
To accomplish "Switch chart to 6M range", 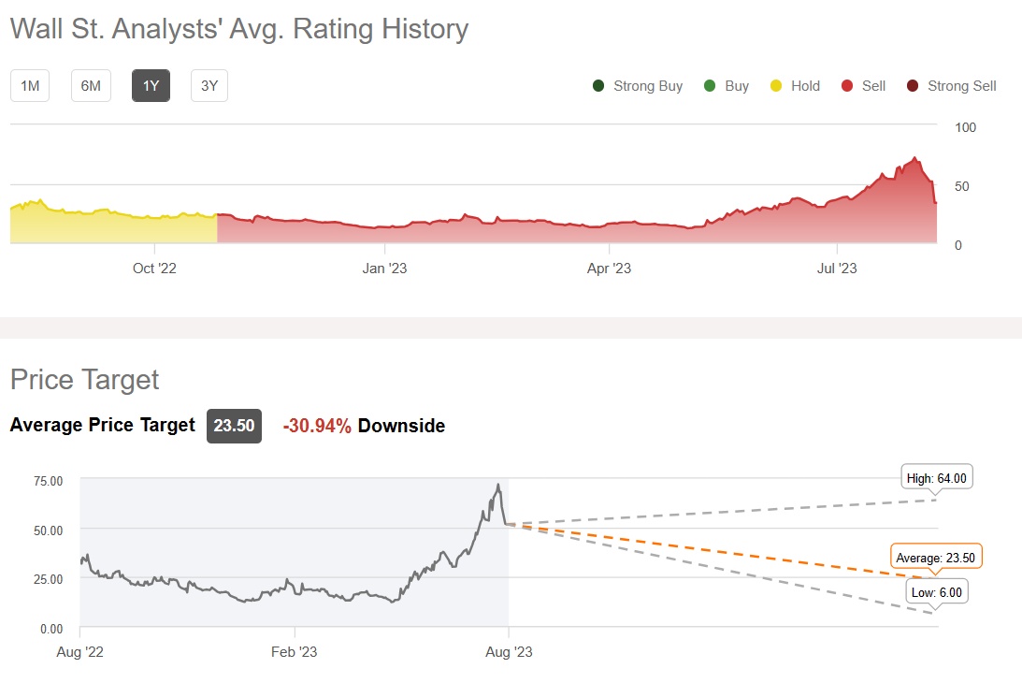I will click(91, 86).
